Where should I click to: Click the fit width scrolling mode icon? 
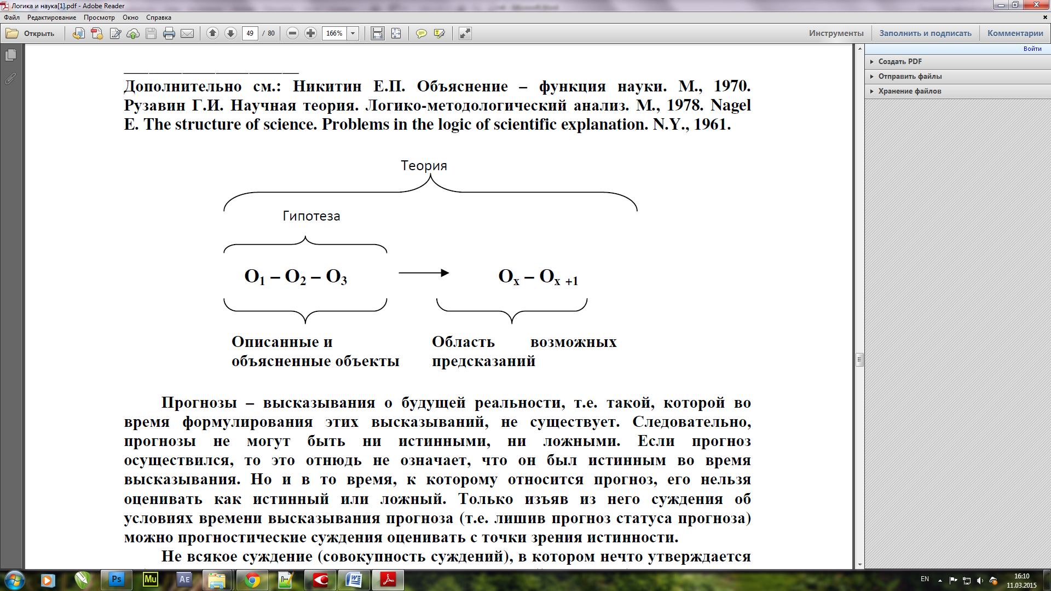(378, 33)
